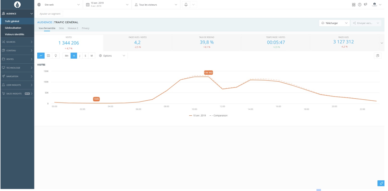Set granularity to Mn (minutes)
This screenshot has width=388, height=191.
coord(67,56)
